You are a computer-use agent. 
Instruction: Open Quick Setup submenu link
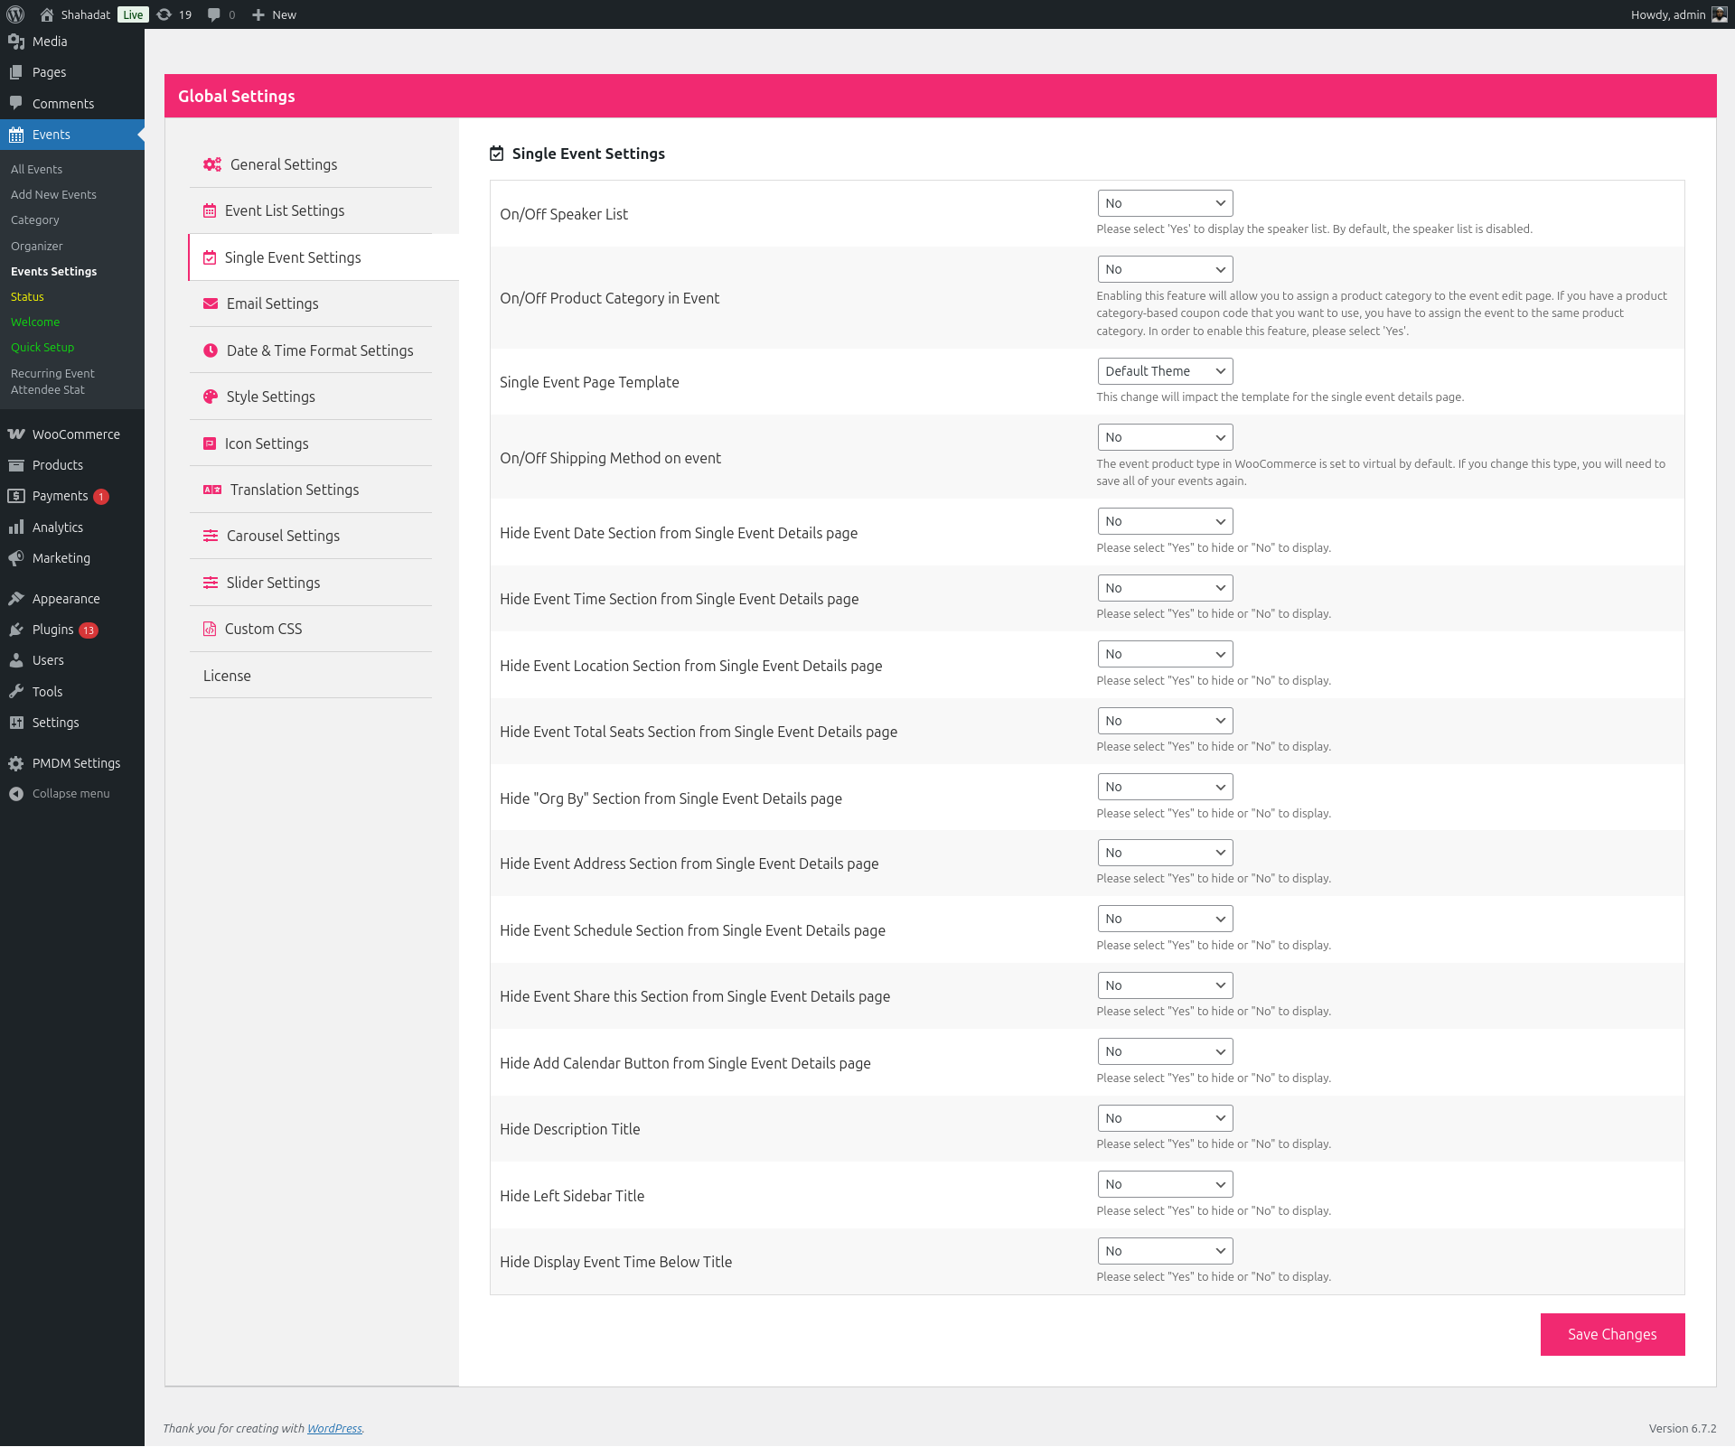pyautogui.click(x=42, y=347)
